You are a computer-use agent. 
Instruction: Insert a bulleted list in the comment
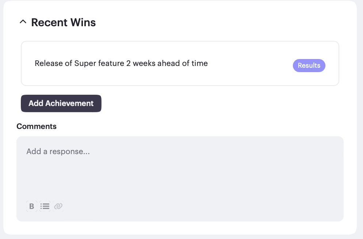pos(45,206)
